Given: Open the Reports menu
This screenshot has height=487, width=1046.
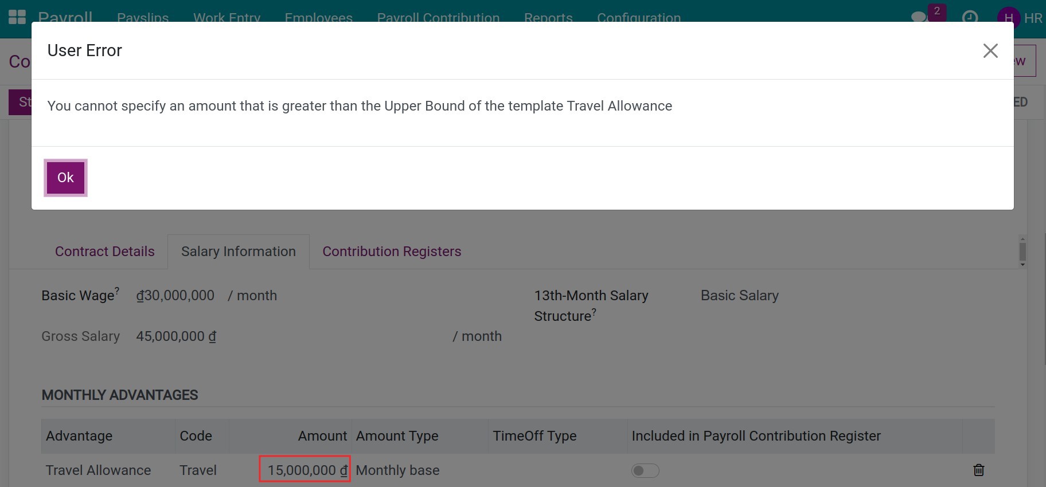Looking at the screenshot, I should (548, 18).
